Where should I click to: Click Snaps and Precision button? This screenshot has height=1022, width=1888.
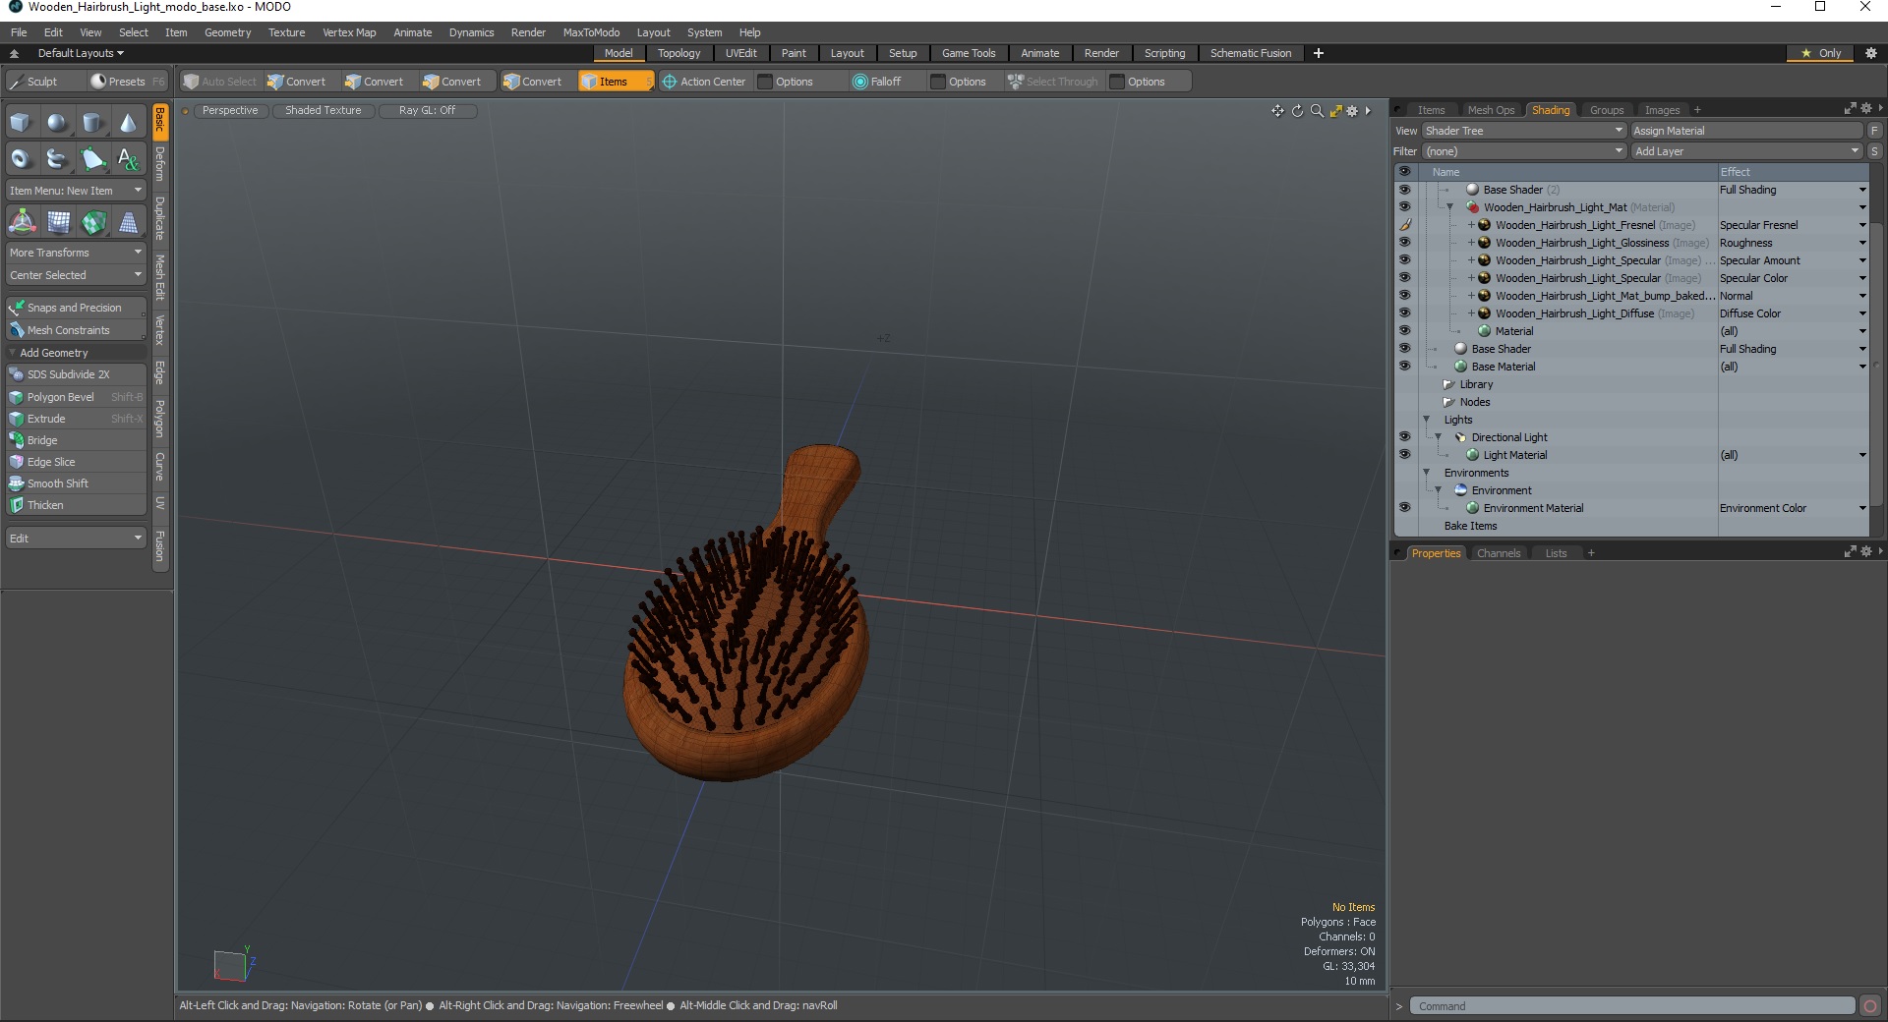(x=77, y=308)
